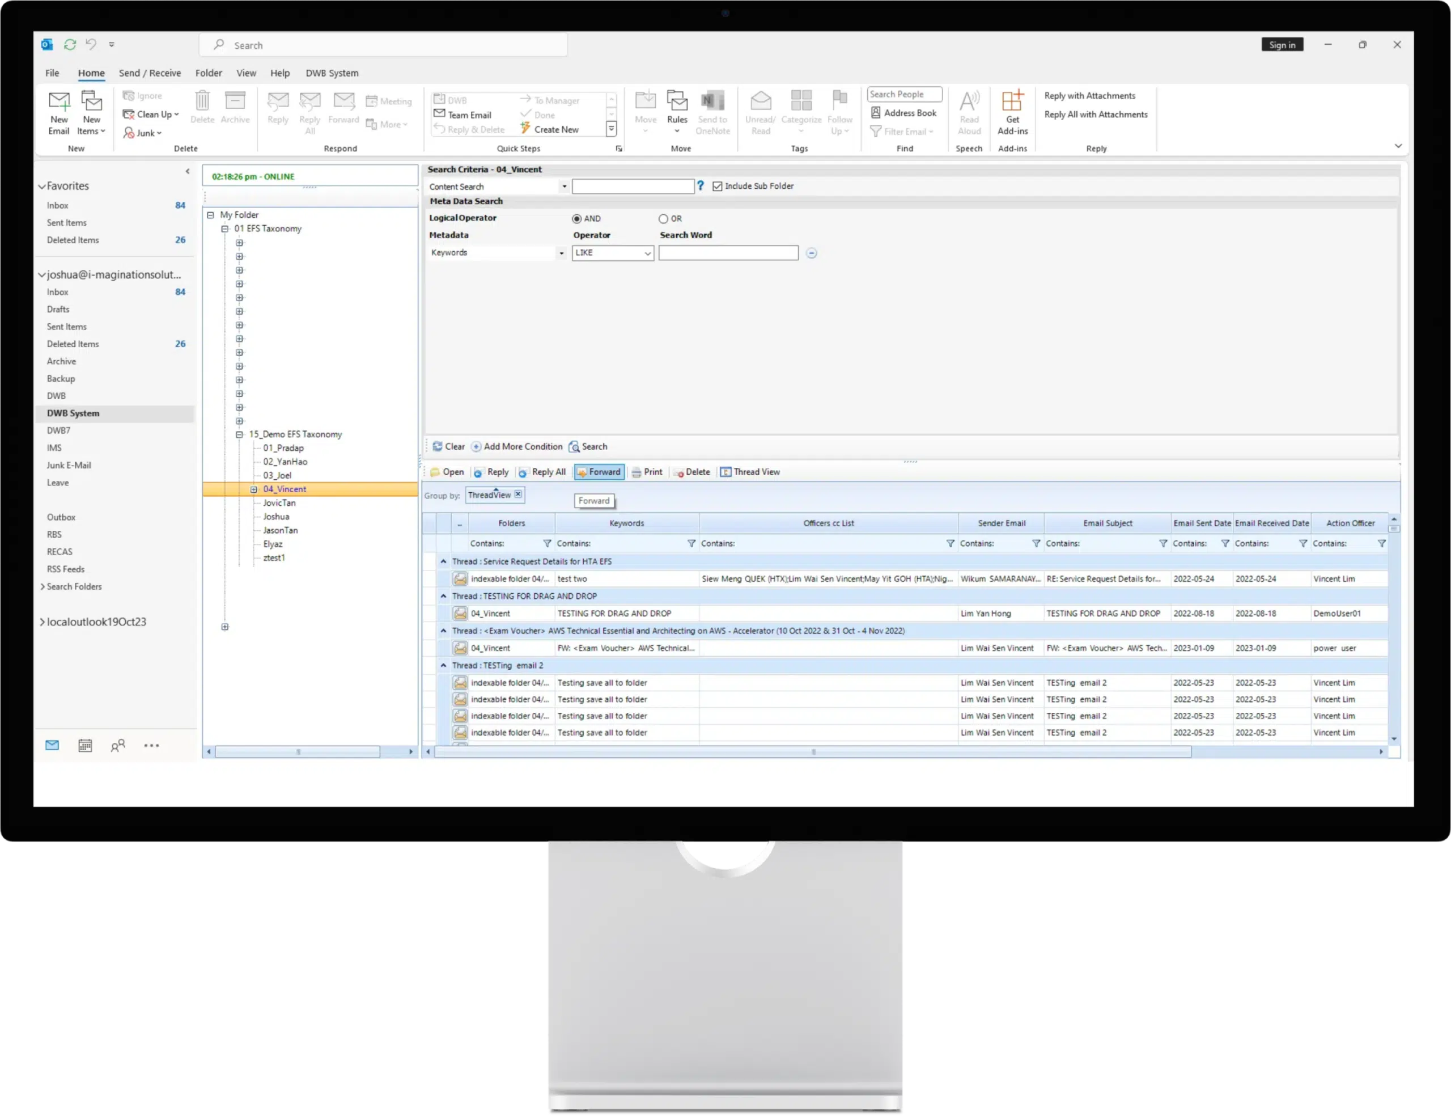Click the Undo icon in title bar
Viewport: 1451px width, 1116px height.
91,44
